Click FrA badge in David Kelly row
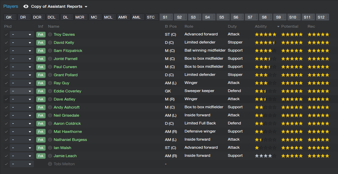Image resolution: width=338 pixels, height=174 pixels. click(41, 42)
